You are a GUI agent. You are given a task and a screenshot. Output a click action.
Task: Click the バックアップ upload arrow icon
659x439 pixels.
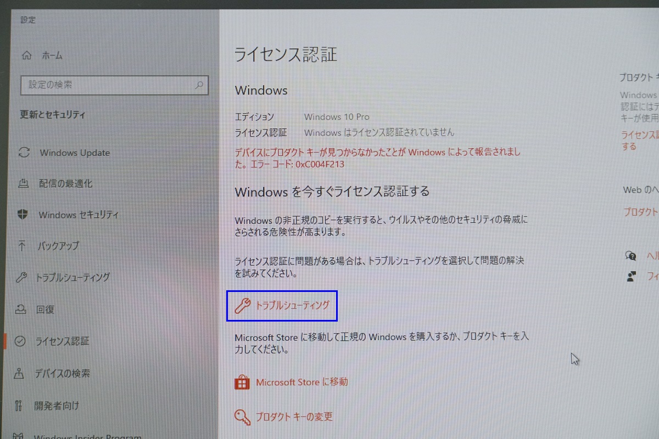(x=23, y=245)
